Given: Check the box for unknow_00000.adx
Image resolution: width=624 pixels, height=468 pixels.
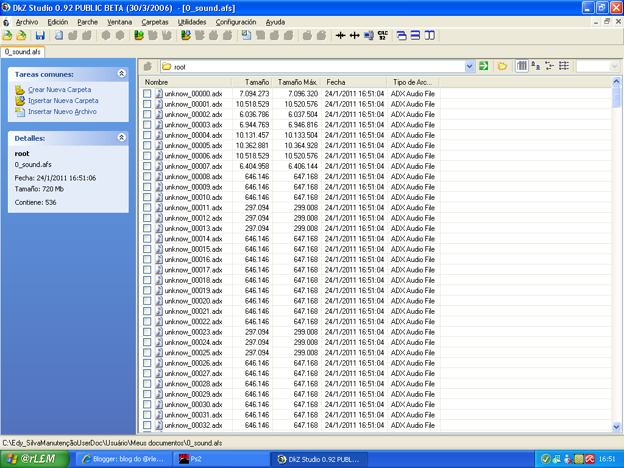Looking at the screenshot, I should (x=147, y=93).
